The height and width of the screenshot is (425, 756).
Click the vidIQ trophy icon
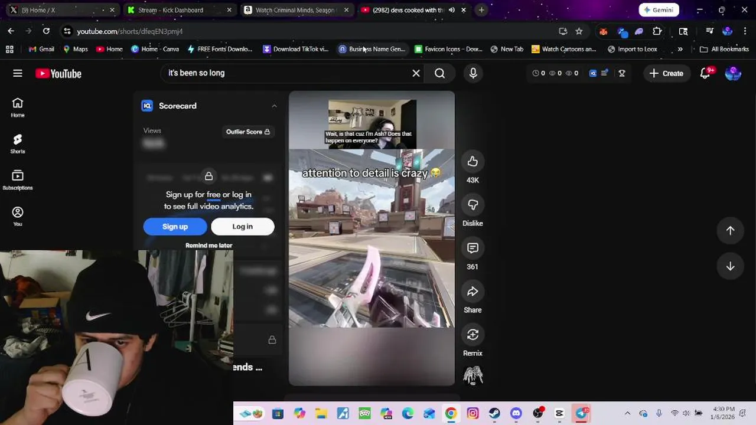tap(622, 73)
